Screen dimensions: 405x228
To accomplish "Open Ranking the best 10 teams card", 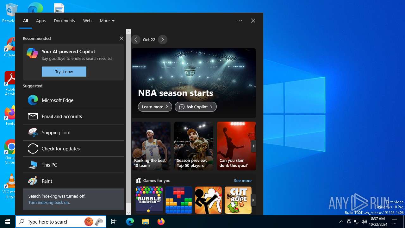I will (x=151, y=146).
